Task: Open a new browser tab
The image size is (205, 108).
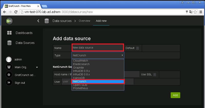Action: [x=44, y=6]
